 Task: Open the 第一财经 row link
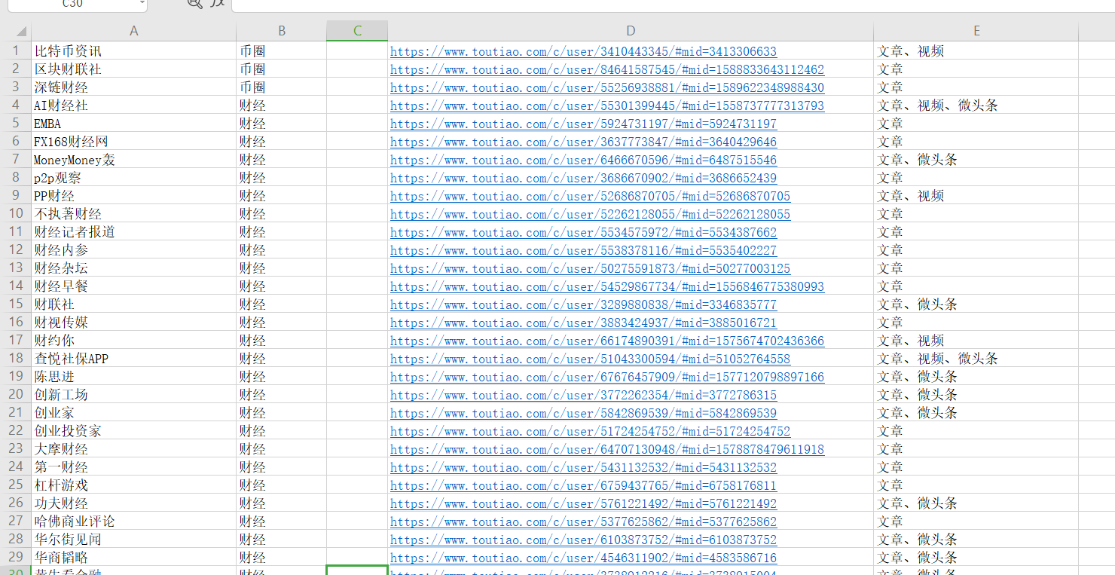tap(583, 467)
